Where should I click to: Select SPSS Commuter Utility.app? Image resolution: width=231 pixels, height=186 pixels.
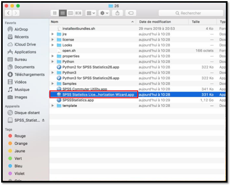point(138,89)
